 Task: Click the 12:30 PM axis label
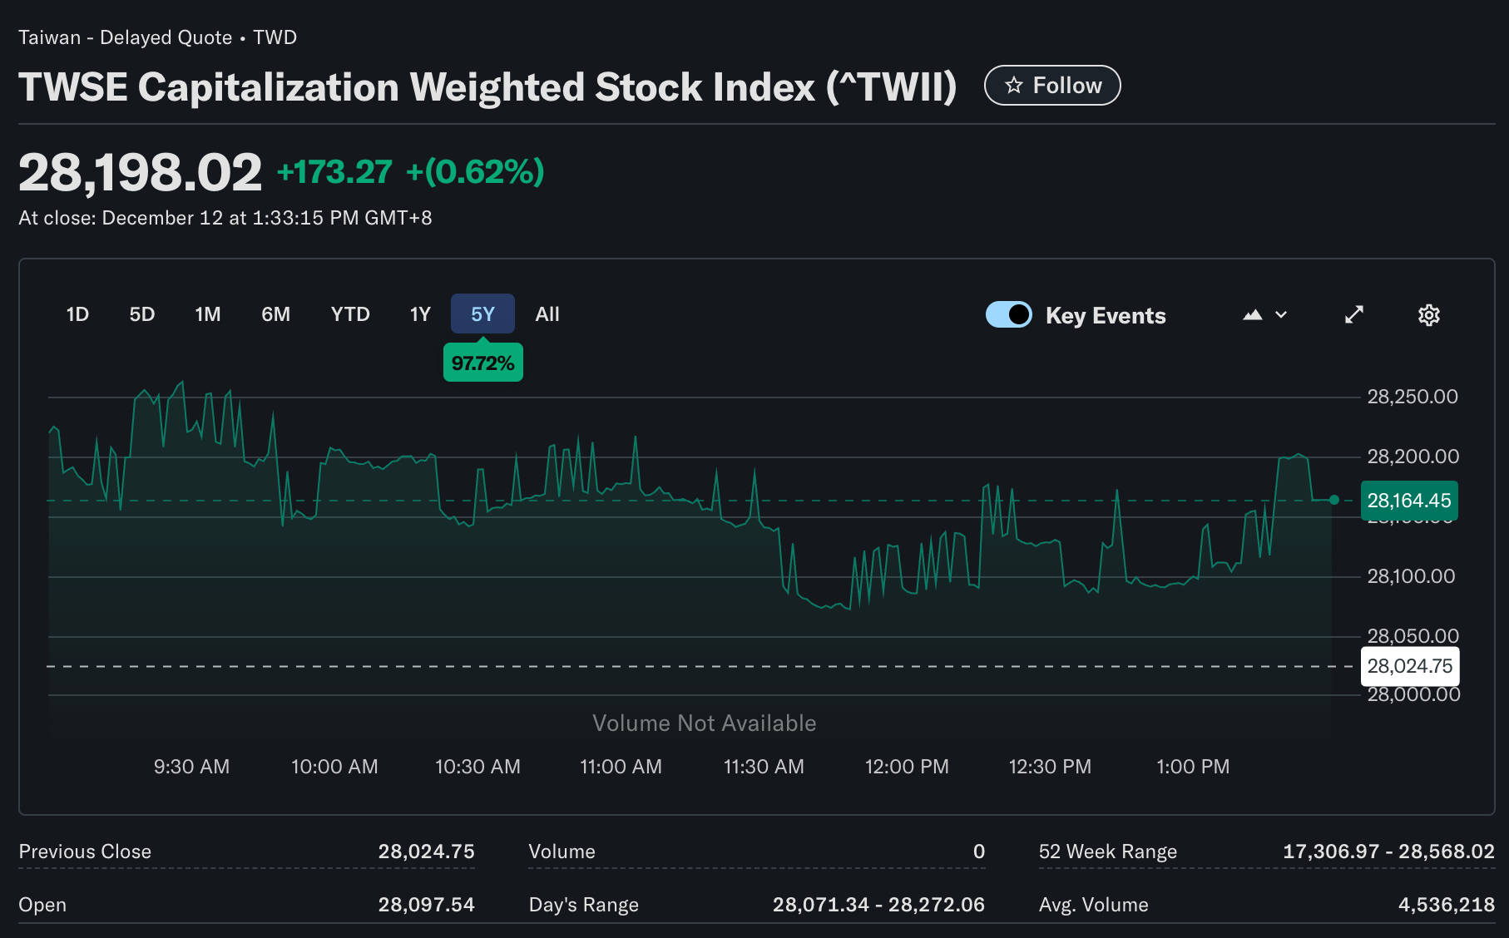coord(1050,767)
